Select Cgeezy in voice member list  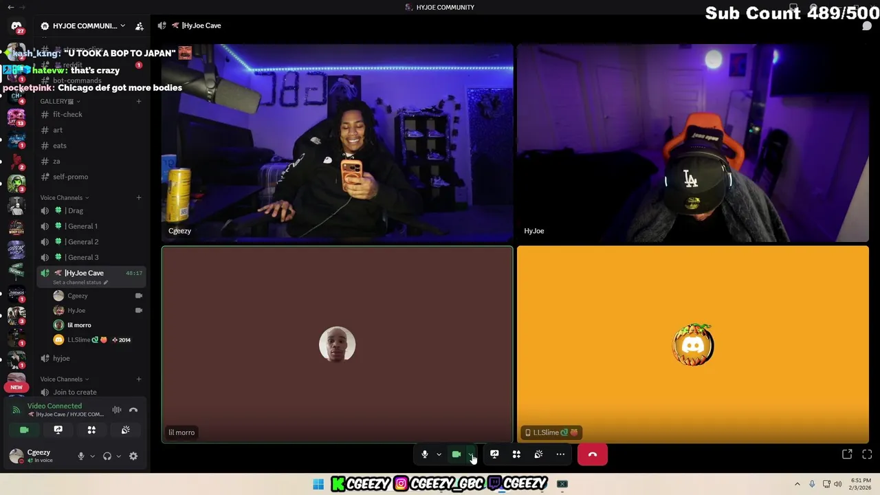click(97, 296)
